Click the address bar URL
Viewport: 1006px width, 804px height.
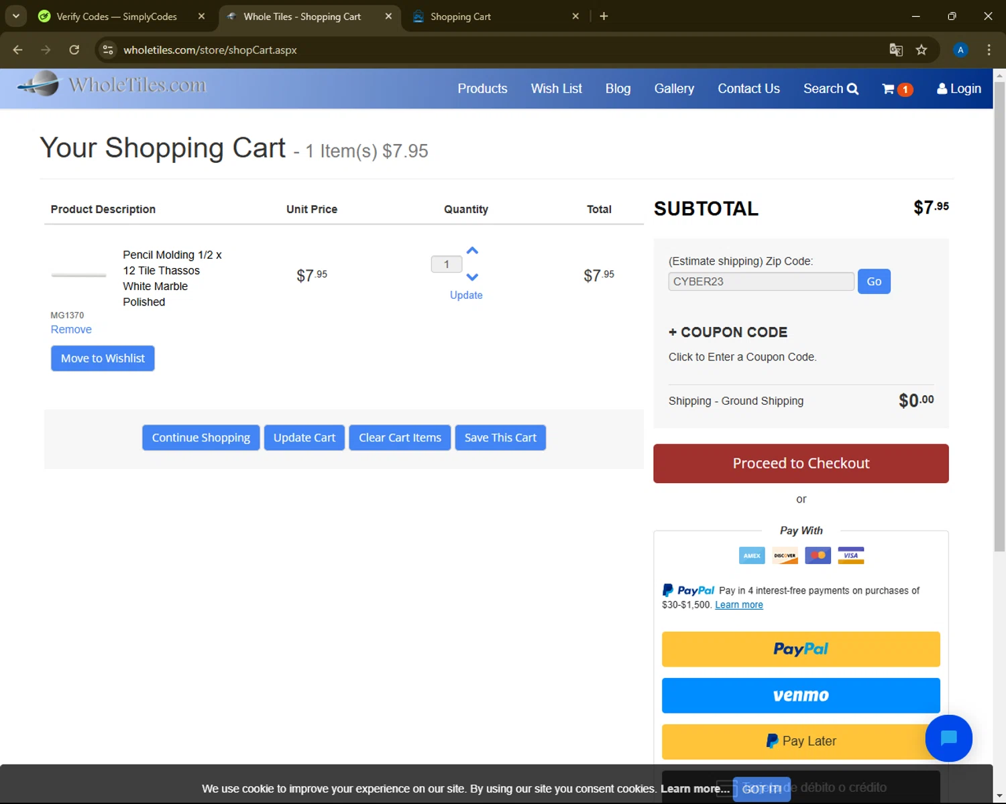point(210,50)
